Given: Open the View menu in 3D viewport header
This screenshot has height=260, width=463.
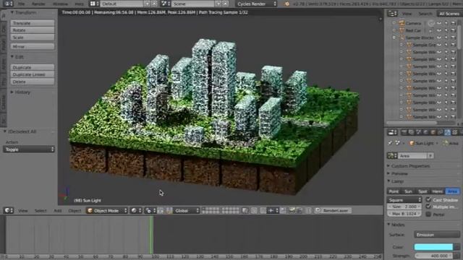Looking at the screenshot, I should coord(22,210).
